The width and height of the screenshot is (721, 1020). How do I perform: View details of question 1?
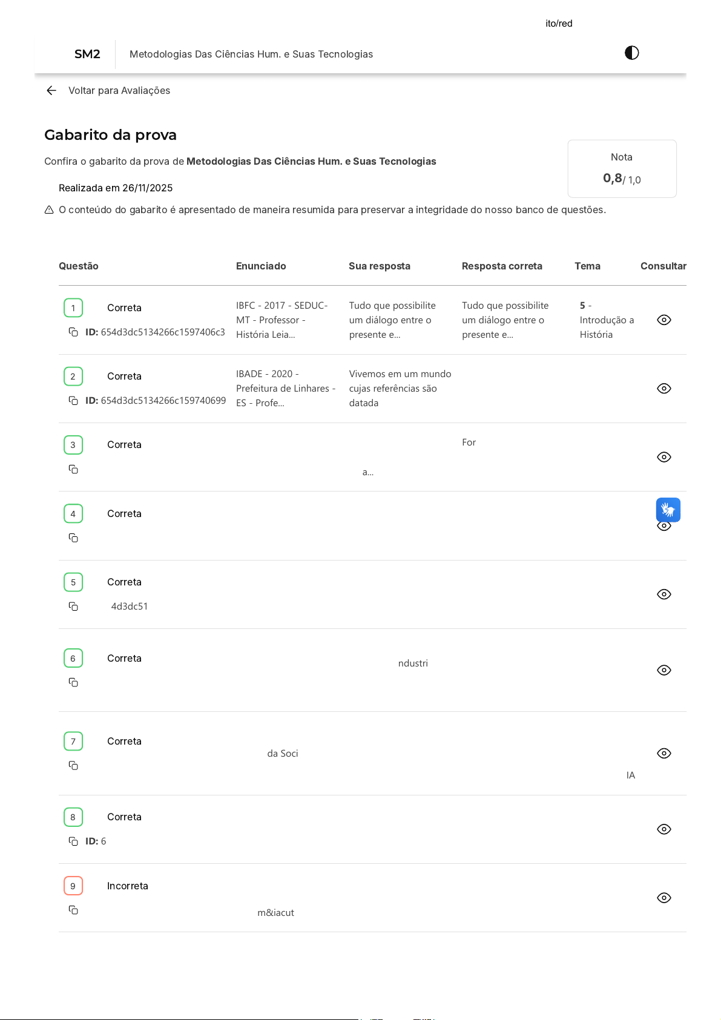coord(663,320)
